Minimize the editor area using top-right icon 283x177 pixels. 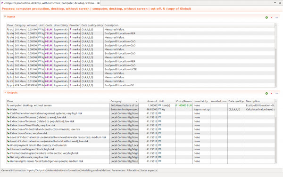[x=275, y=2]
